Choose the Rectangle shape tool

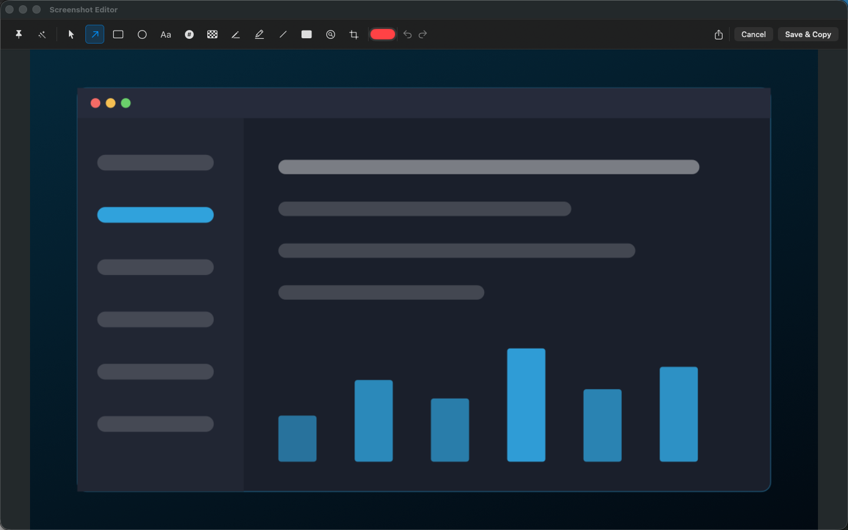[x=118, y=35]
